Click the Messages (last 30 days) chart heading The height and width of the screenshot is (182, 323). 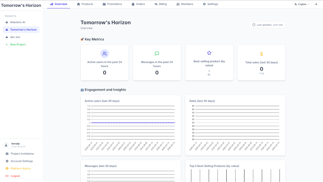(101, 166)
